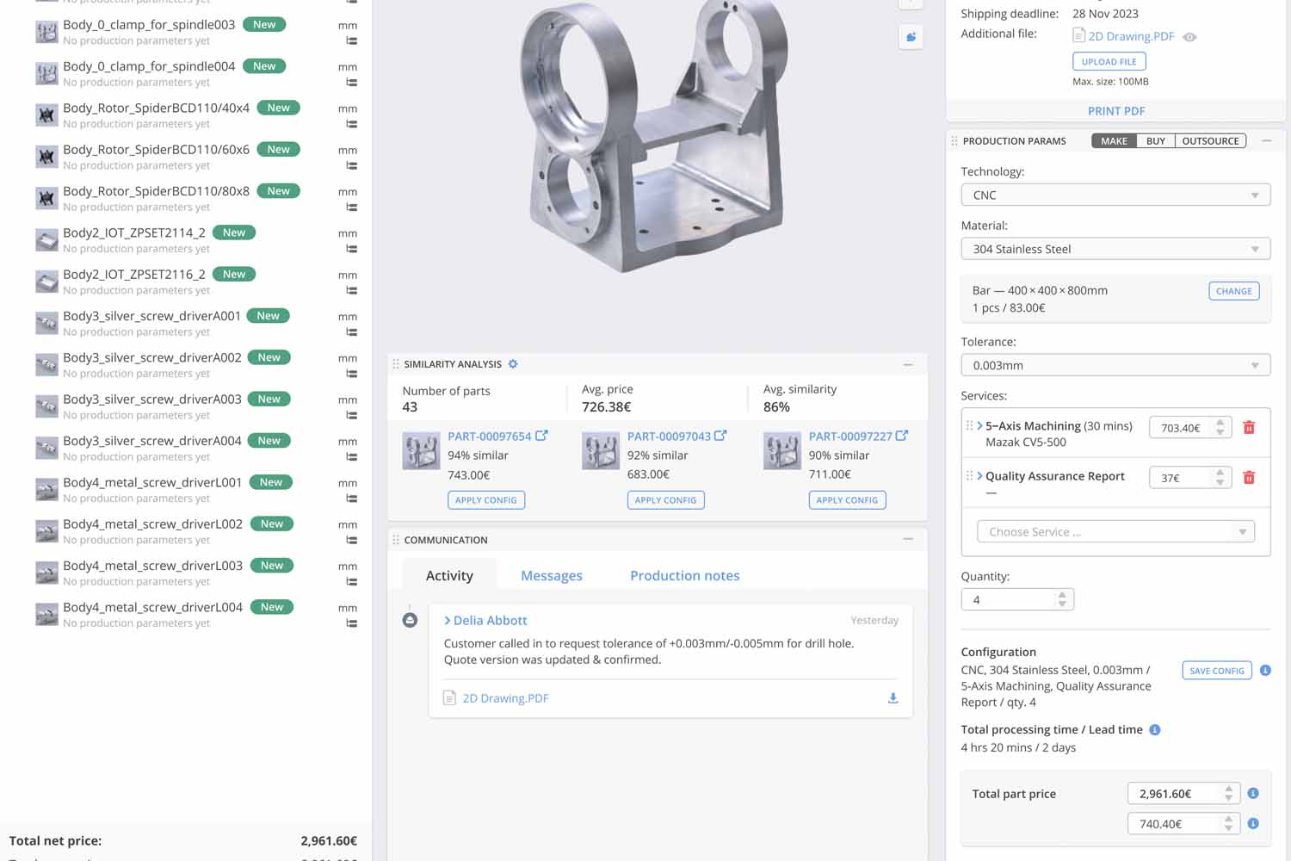Viewport: 1291px width, 861px height.
Task: Open list icon for Body_Rotor_SpiderBCD110/40x4
Action: coord(351,124)
